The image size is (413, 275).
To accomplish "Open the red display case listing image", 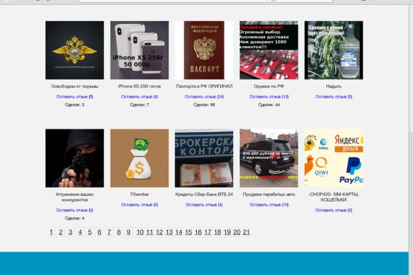I will [269, 50].
